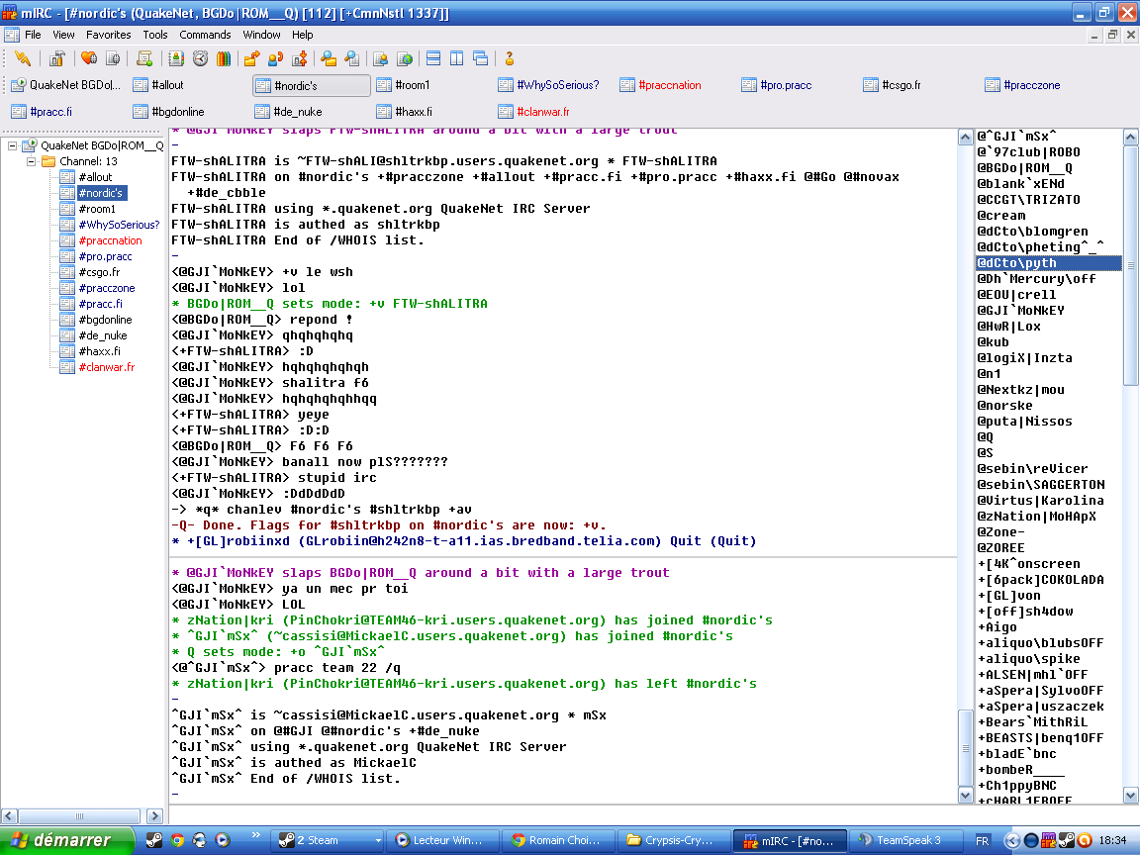This screenshot has width=1140, height=855.
Task: Click the Connect/Disconnect lightning bolt icon
Action: click(22, 58)
